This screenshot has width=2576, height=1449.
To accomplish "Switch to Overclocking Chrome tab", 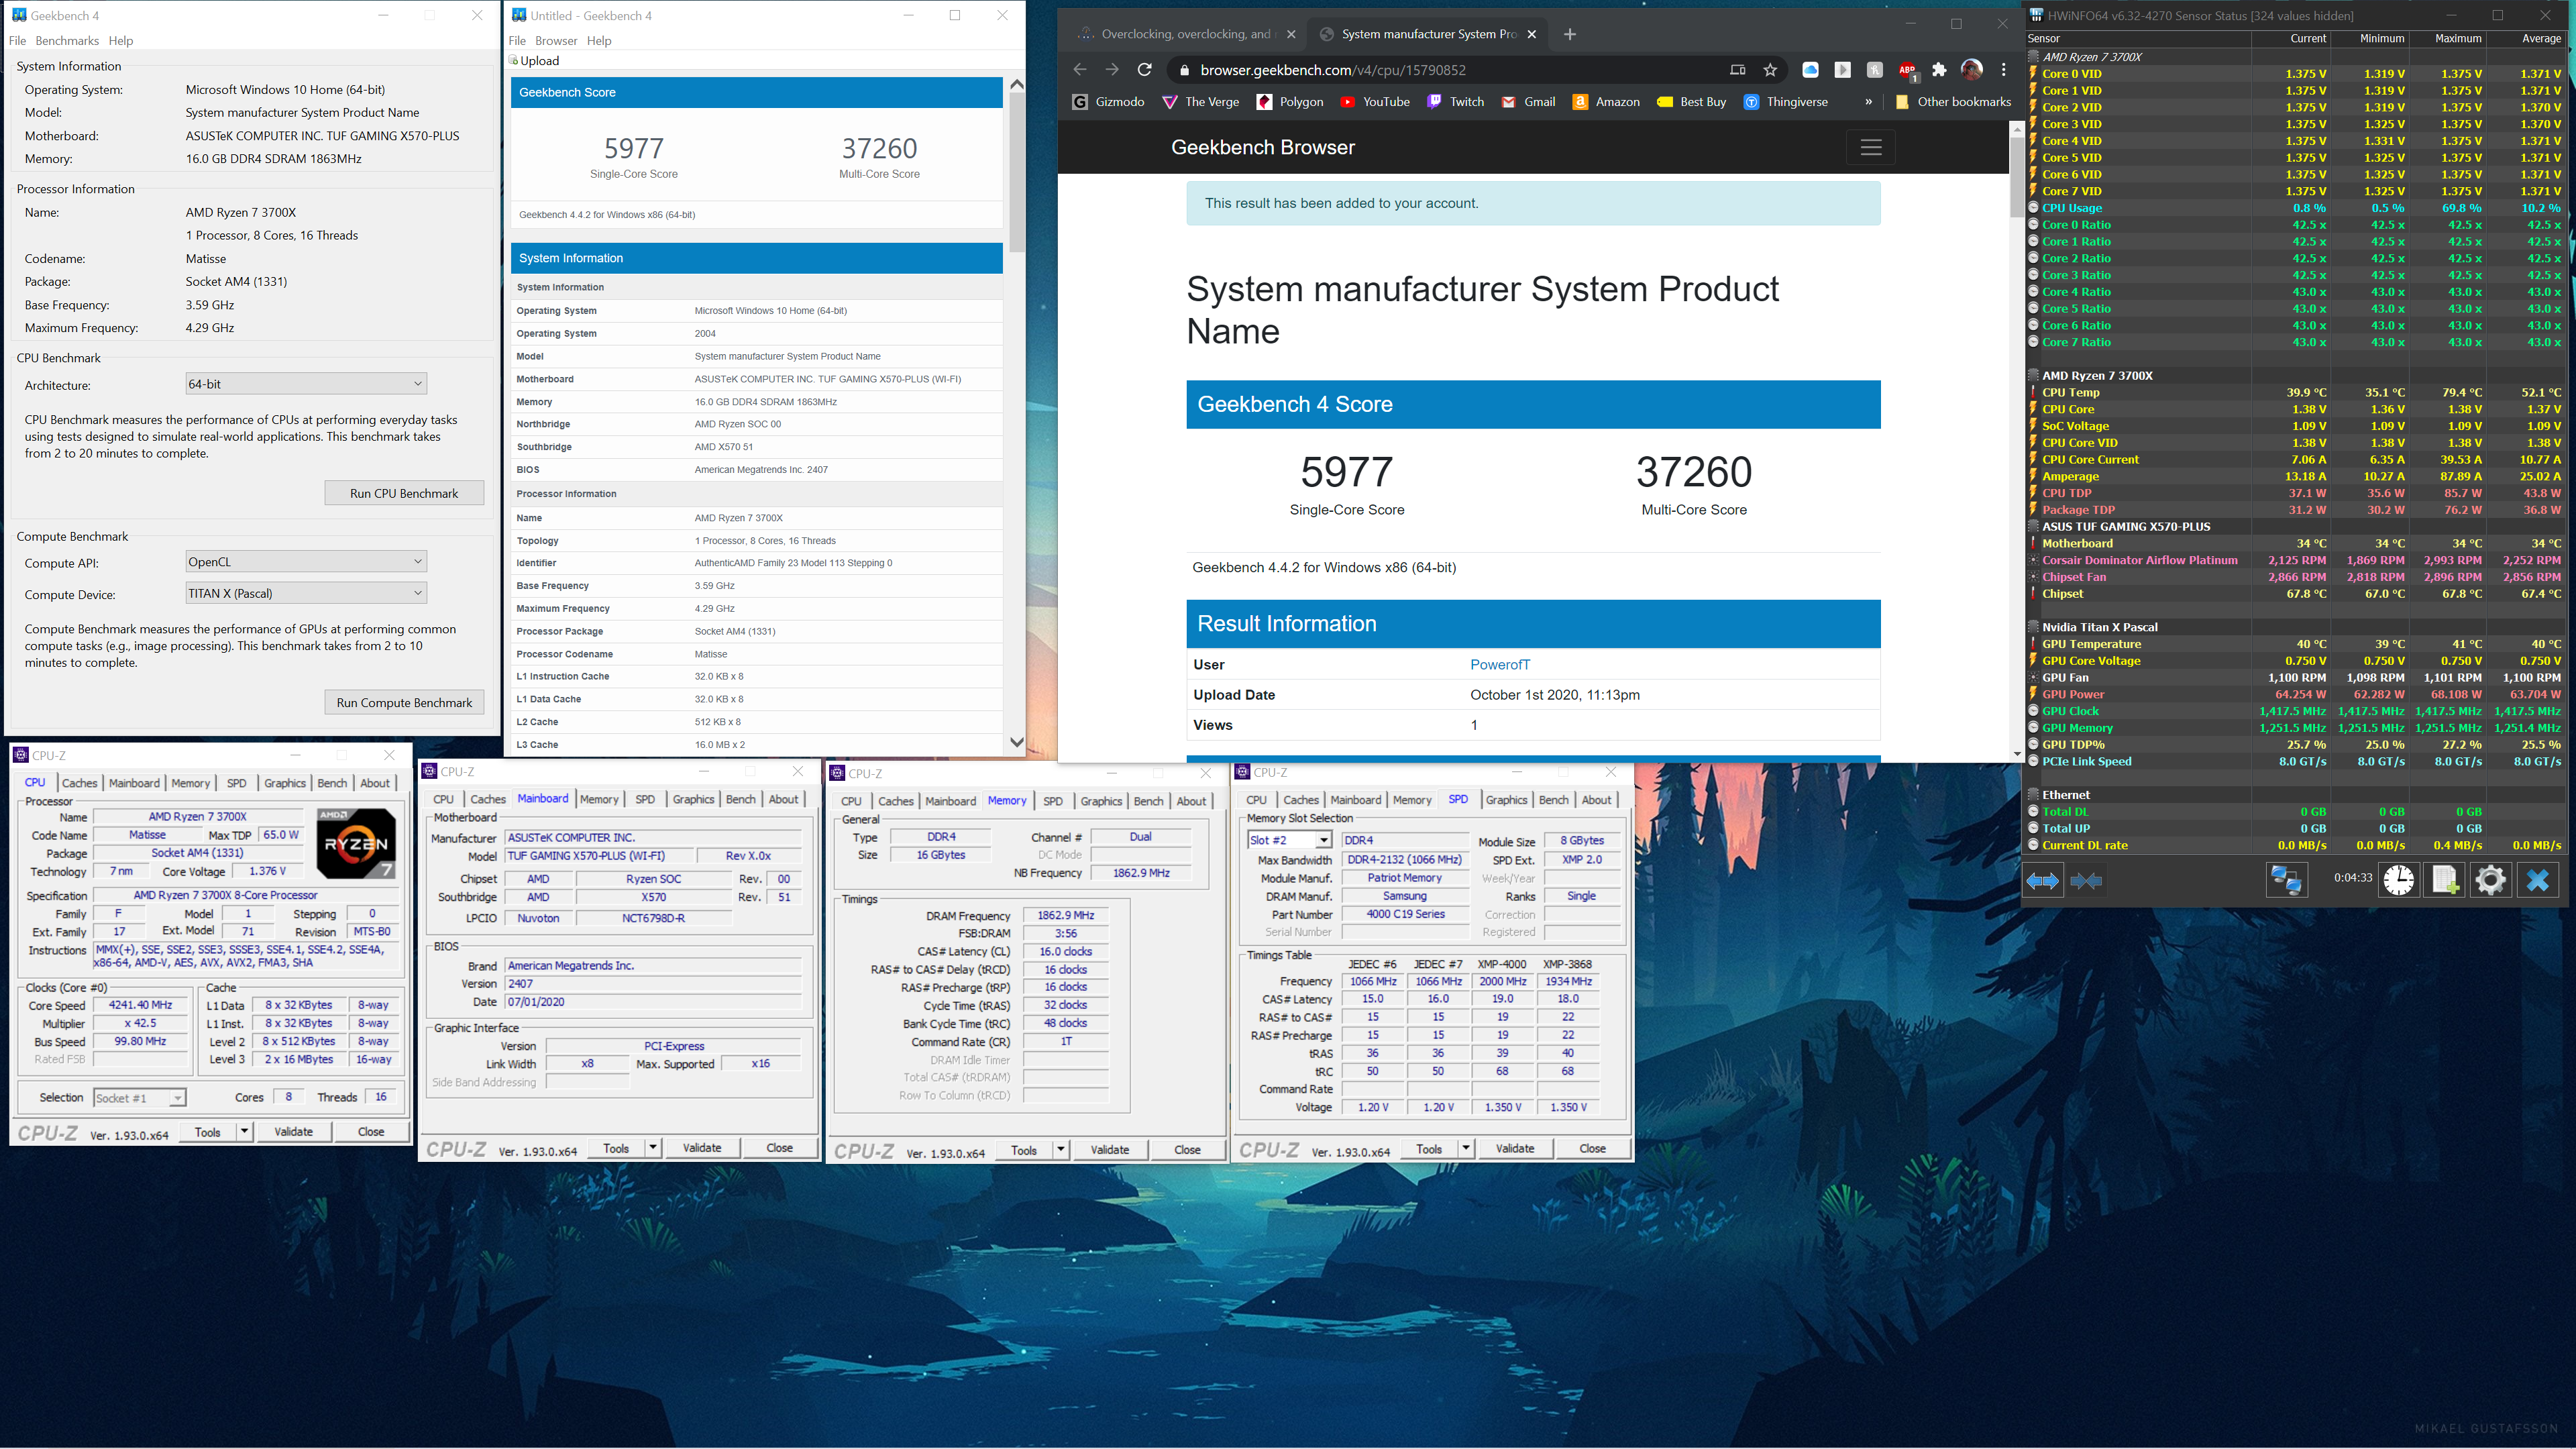I will click(1186, 34).
